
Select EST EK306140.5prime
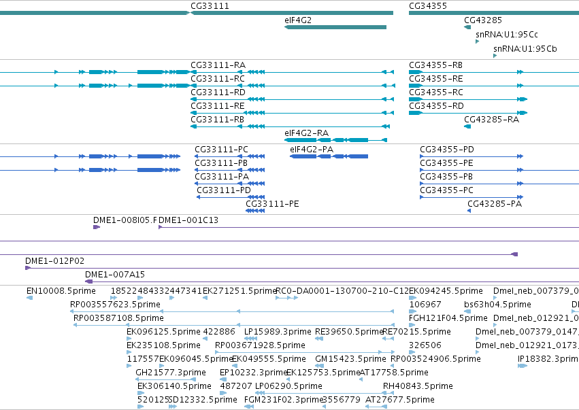click(174, 386)
